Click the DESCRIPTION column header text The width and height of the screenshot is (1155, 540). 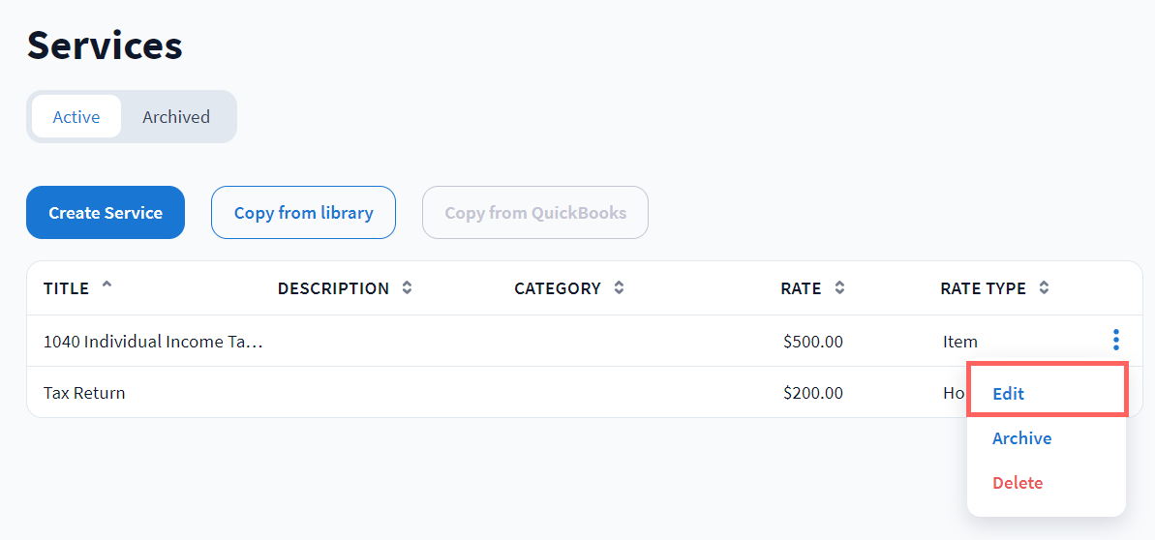click(333, 288)
